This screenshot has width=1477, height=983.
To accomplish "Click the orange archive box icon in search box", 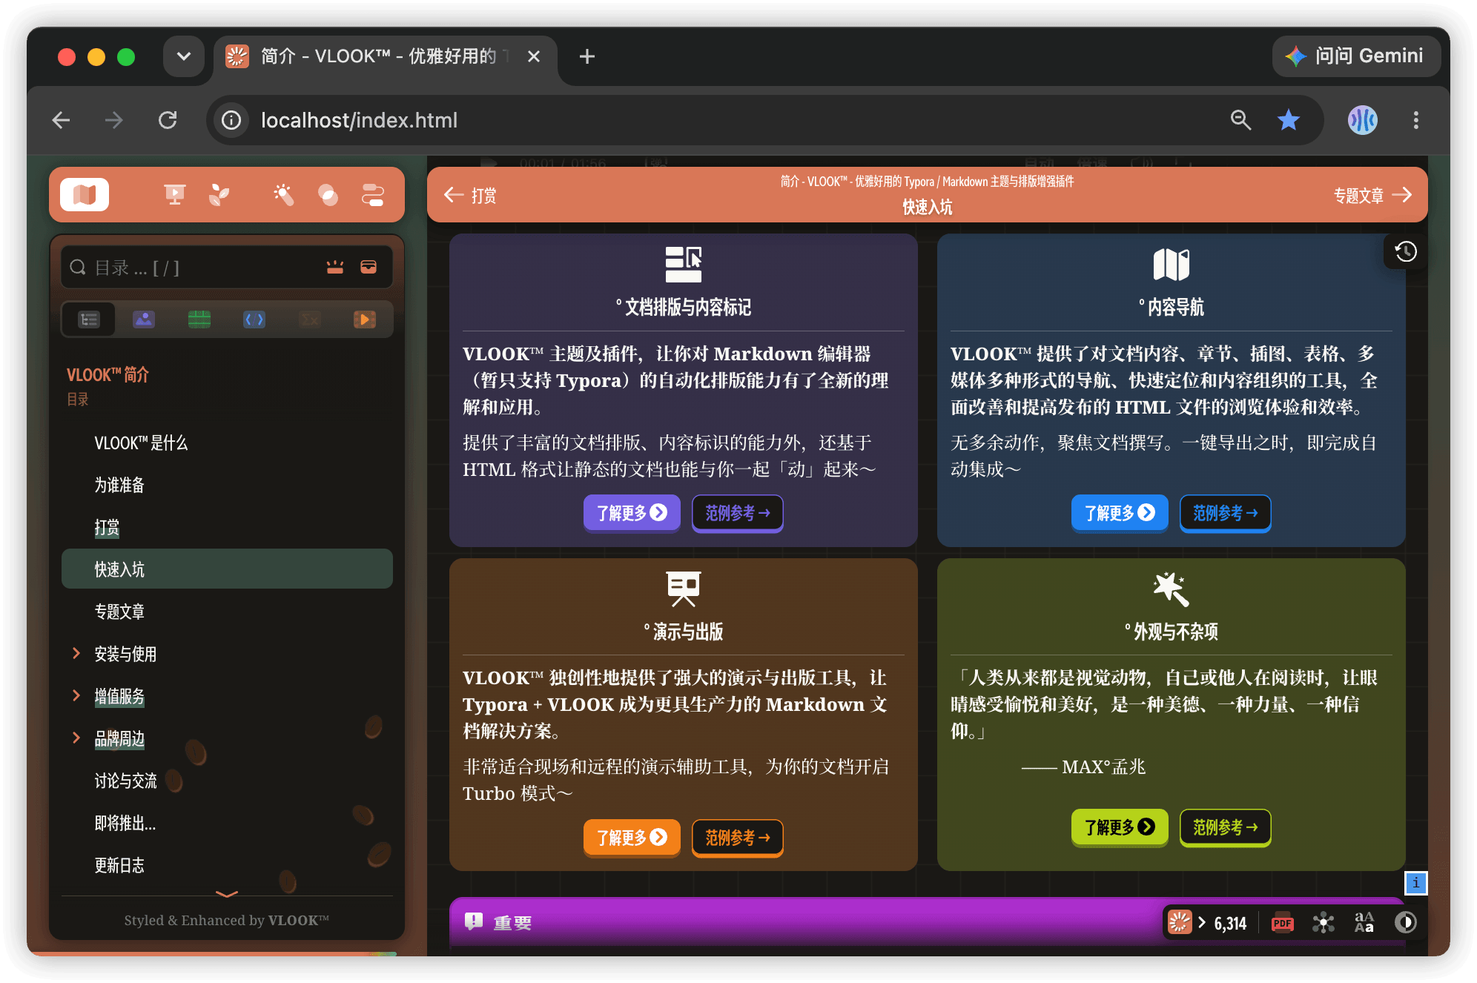I will [369, 267].
